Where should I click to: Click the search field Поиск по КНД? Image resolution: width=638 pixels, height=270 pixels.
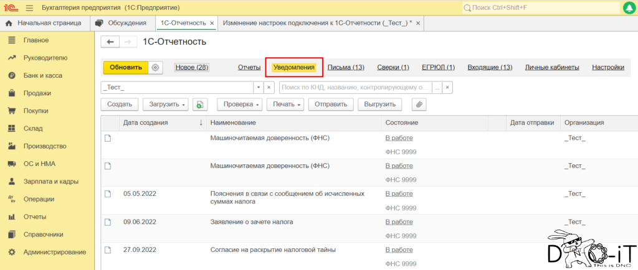tap(355, 88)
